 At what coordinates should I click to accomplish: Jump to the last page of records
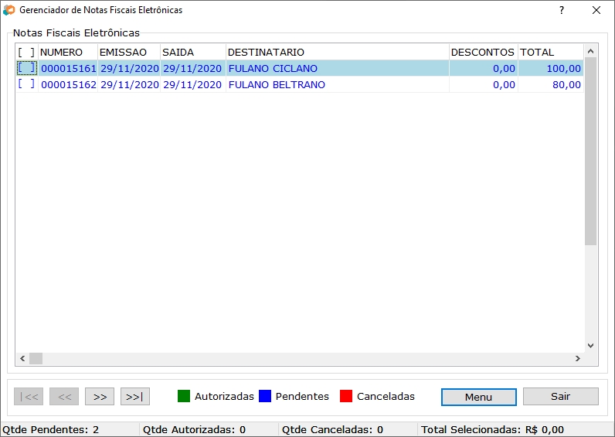pos(135,397)
